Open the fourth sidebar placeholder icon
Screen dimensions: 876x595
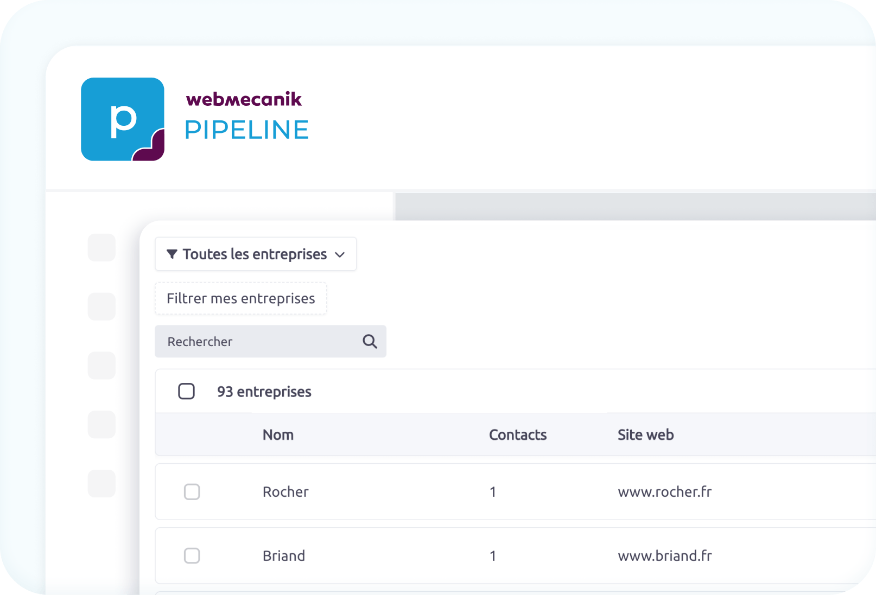point(101,424)
